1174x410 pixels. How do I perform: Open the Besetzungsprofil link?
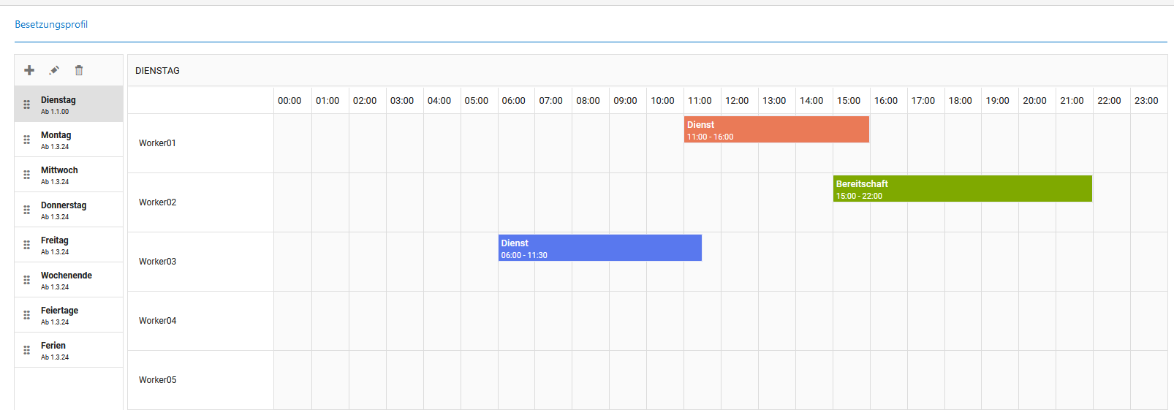pyautogui.click(x=51, y=24)
